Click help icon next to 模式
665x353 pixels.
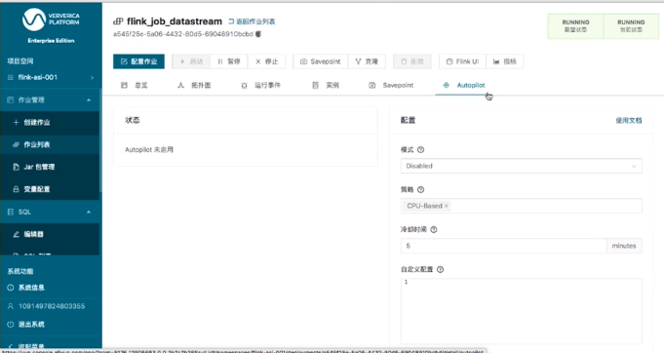420,150
